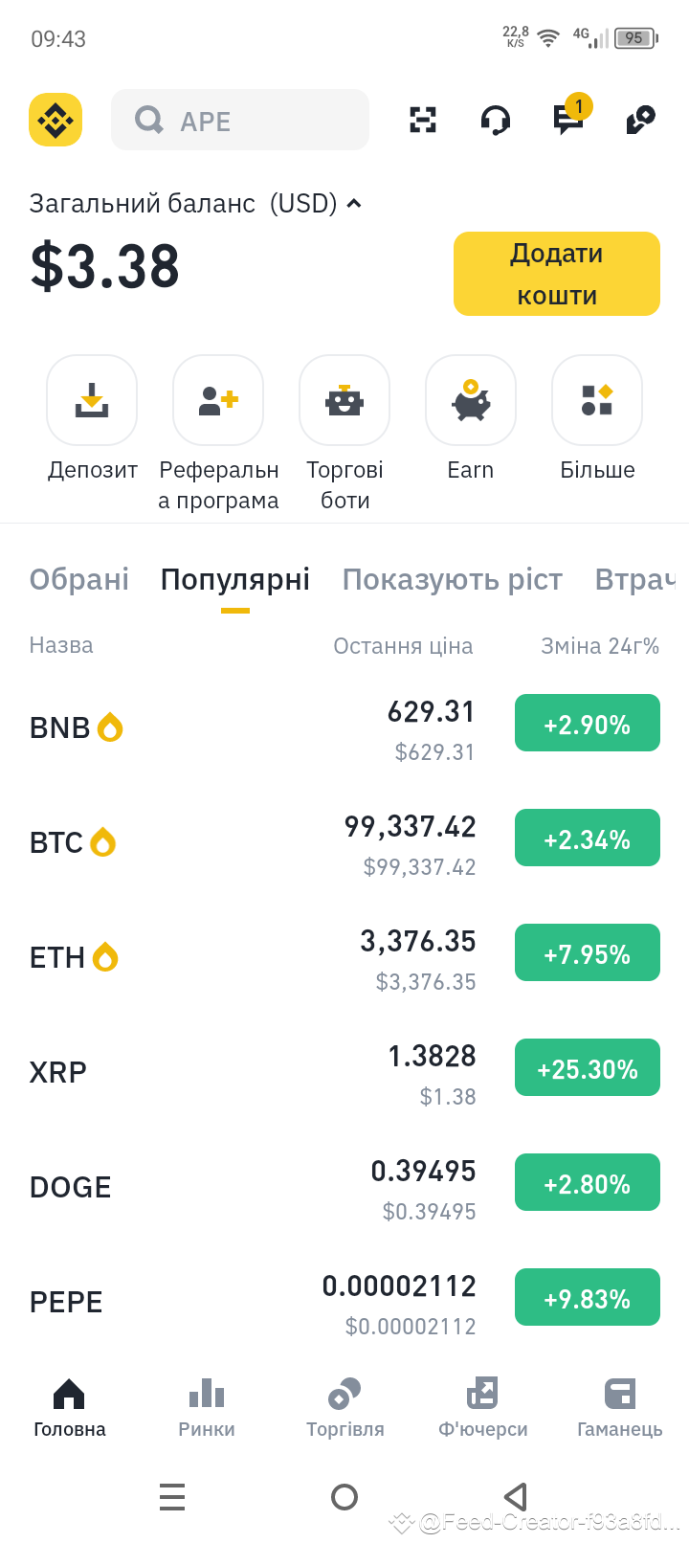Open Гаманець in bottom navigation
The height and width of the screenshot is (1543, 689).
pos(620,1407)
